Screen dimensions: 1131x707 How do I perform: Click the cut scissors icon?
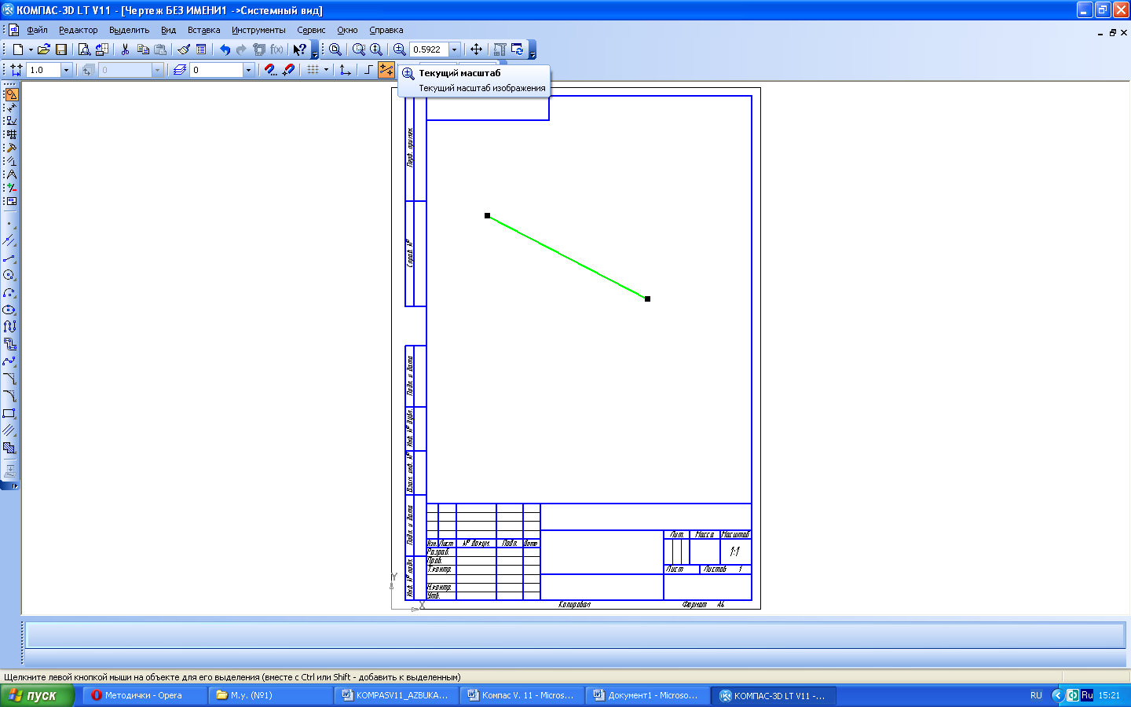[x=125, y=49]
